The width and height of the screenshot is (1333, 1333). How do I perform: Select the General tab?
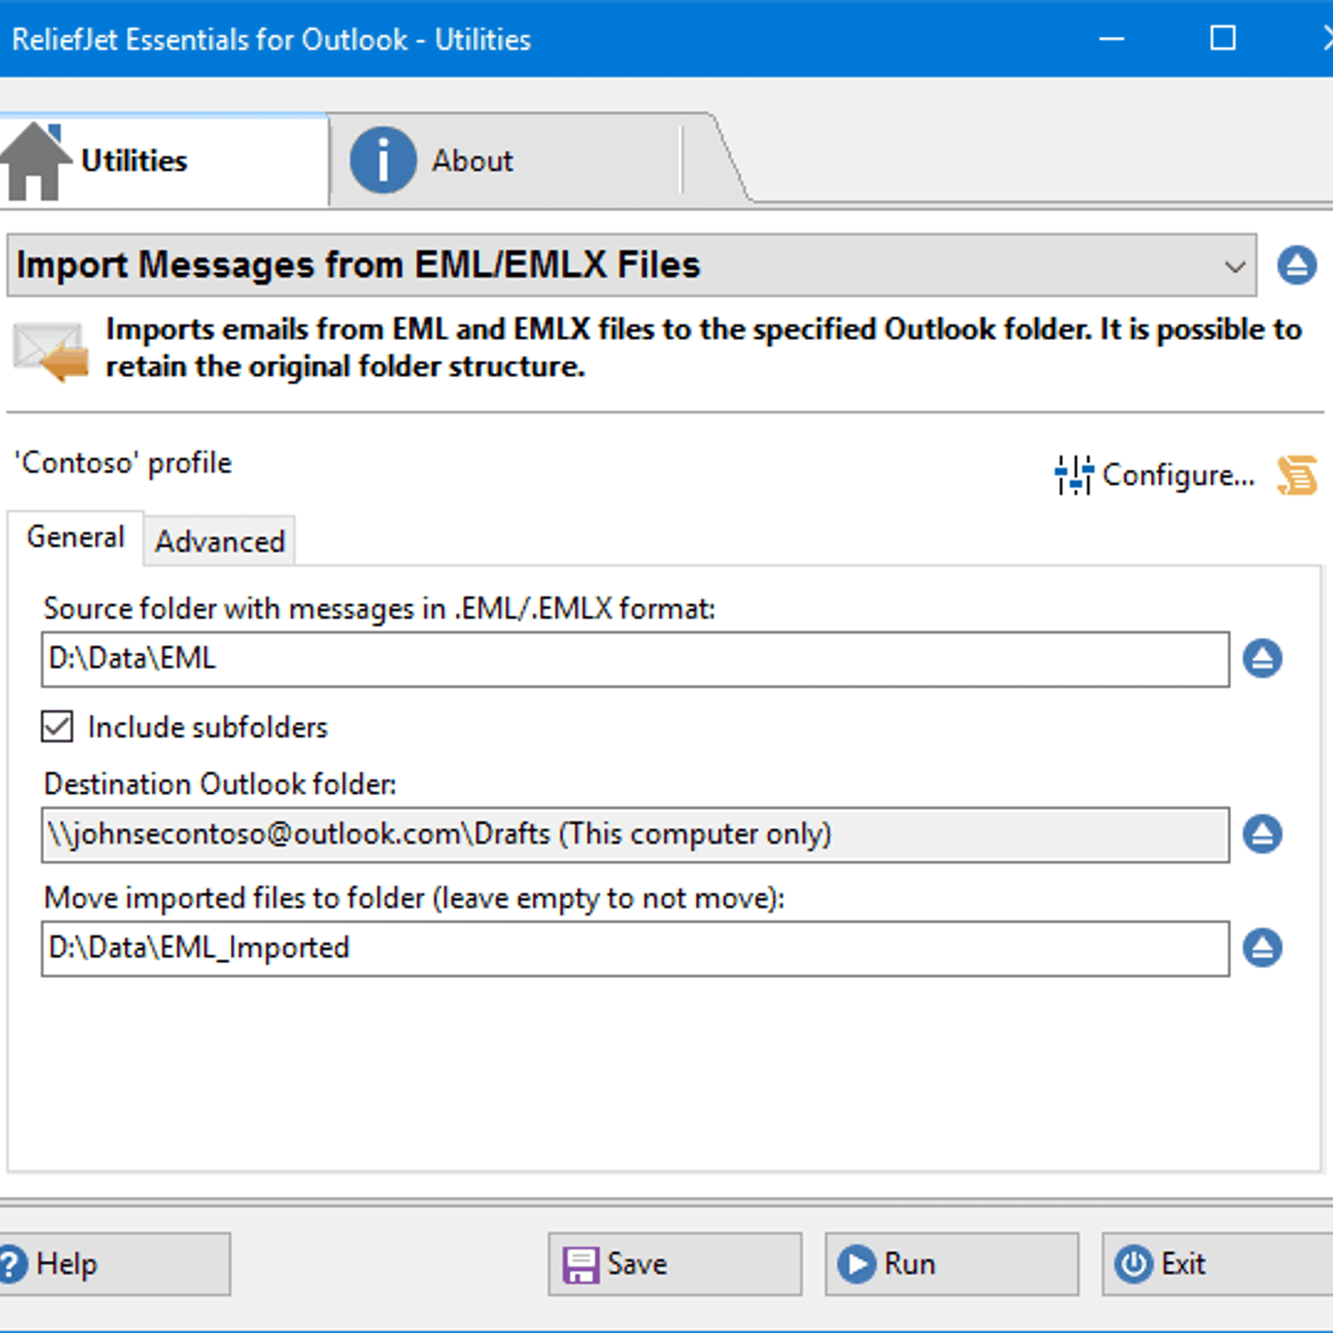[75, 537]
